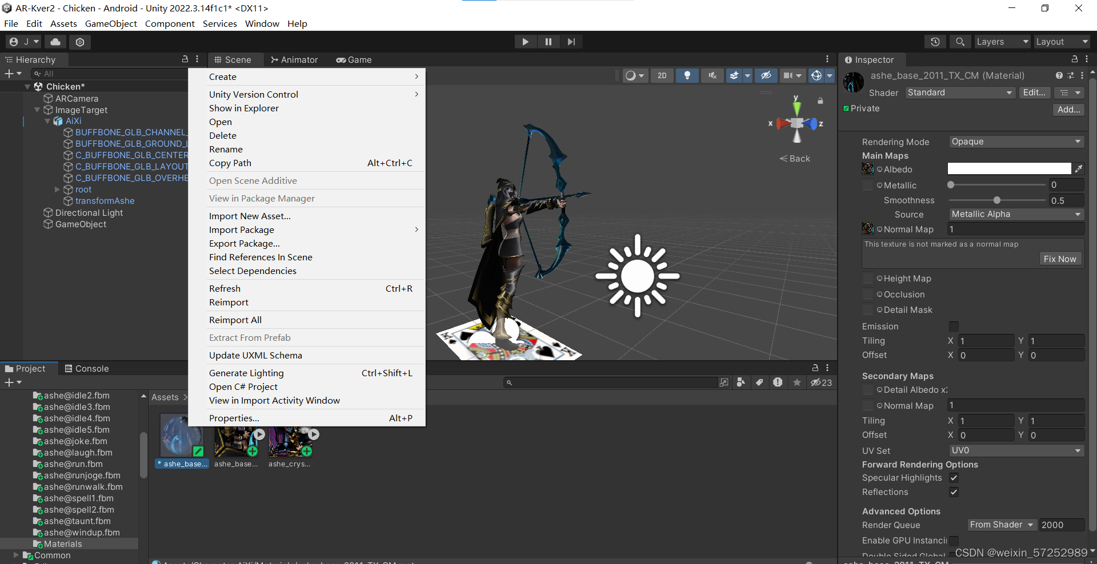Click the Fix Now button
Viewport: 1097px width, 564px height.
[1059, 259]
